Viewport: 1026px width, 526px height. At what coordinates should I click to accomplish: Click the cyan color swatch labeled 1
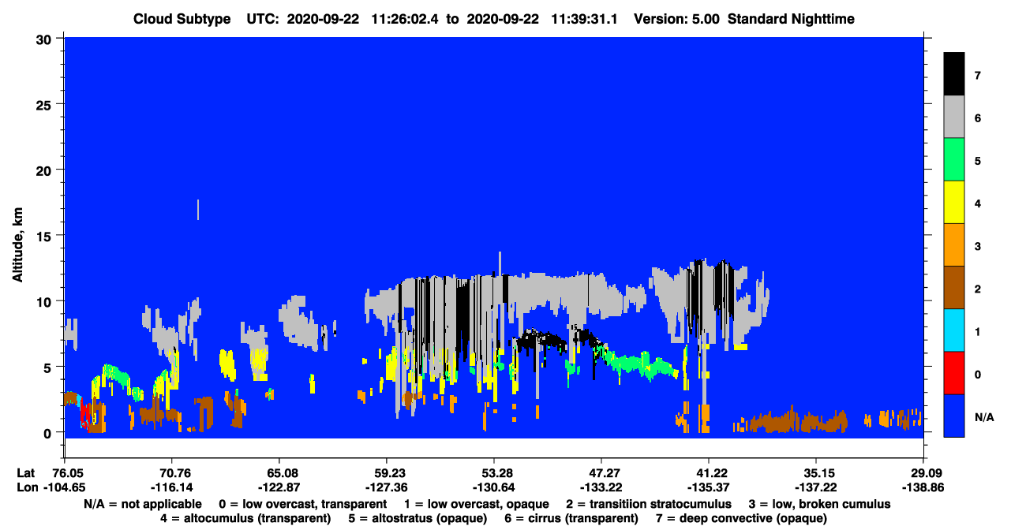coord(954,330)
